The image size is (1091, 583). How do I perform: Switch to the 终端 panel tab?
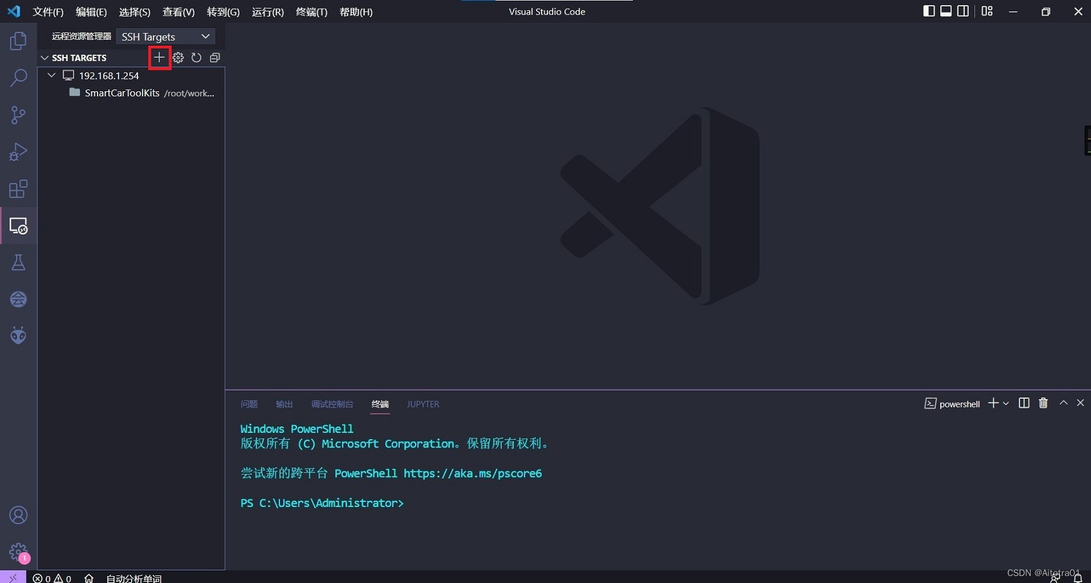coord(380,404)
